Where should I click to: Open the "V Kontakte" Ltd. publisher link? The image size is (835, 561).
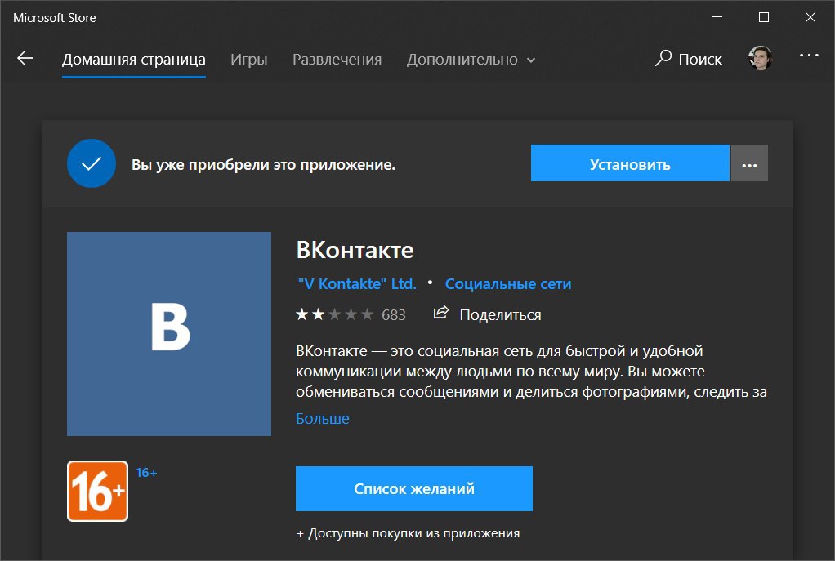pyautogui.click(x=357, y=283)
